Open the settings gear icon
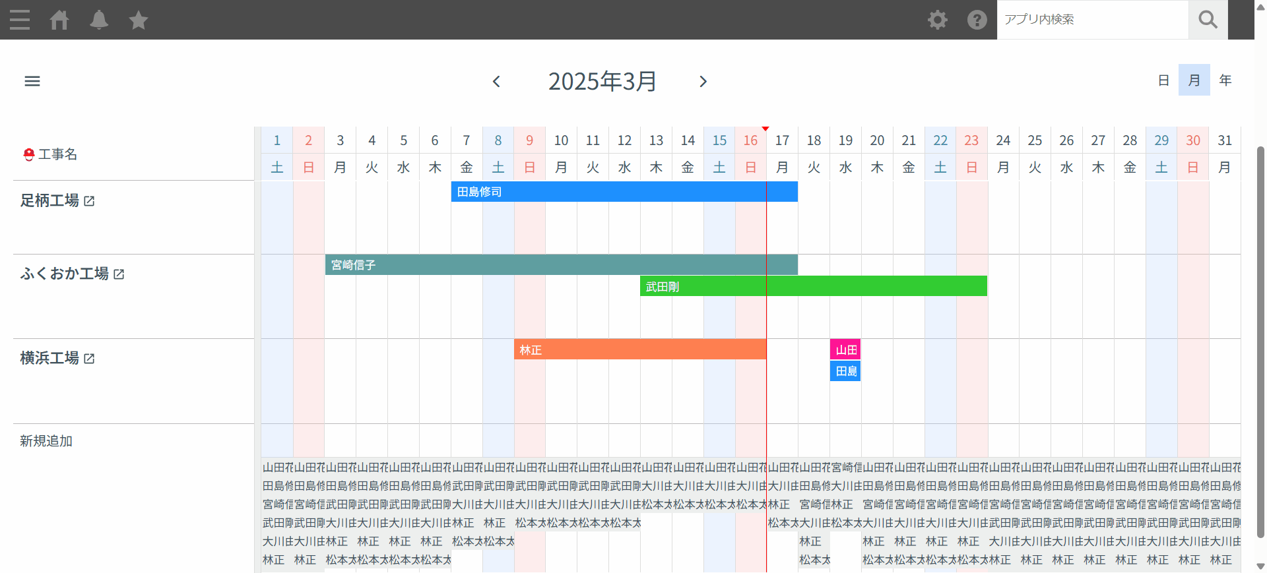 [x=937, y=20]
